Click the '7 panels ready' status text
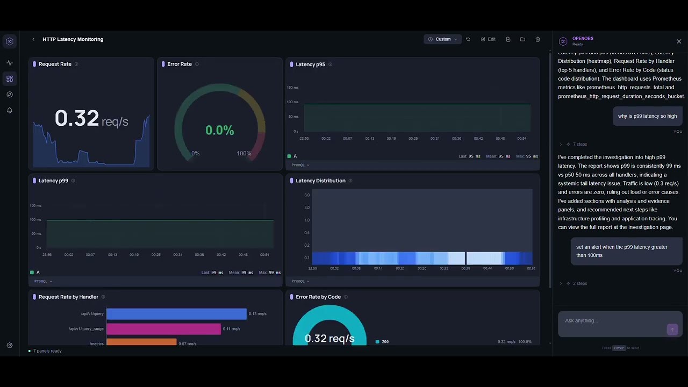This screenshot has width=688, height=387. [47, 351]
